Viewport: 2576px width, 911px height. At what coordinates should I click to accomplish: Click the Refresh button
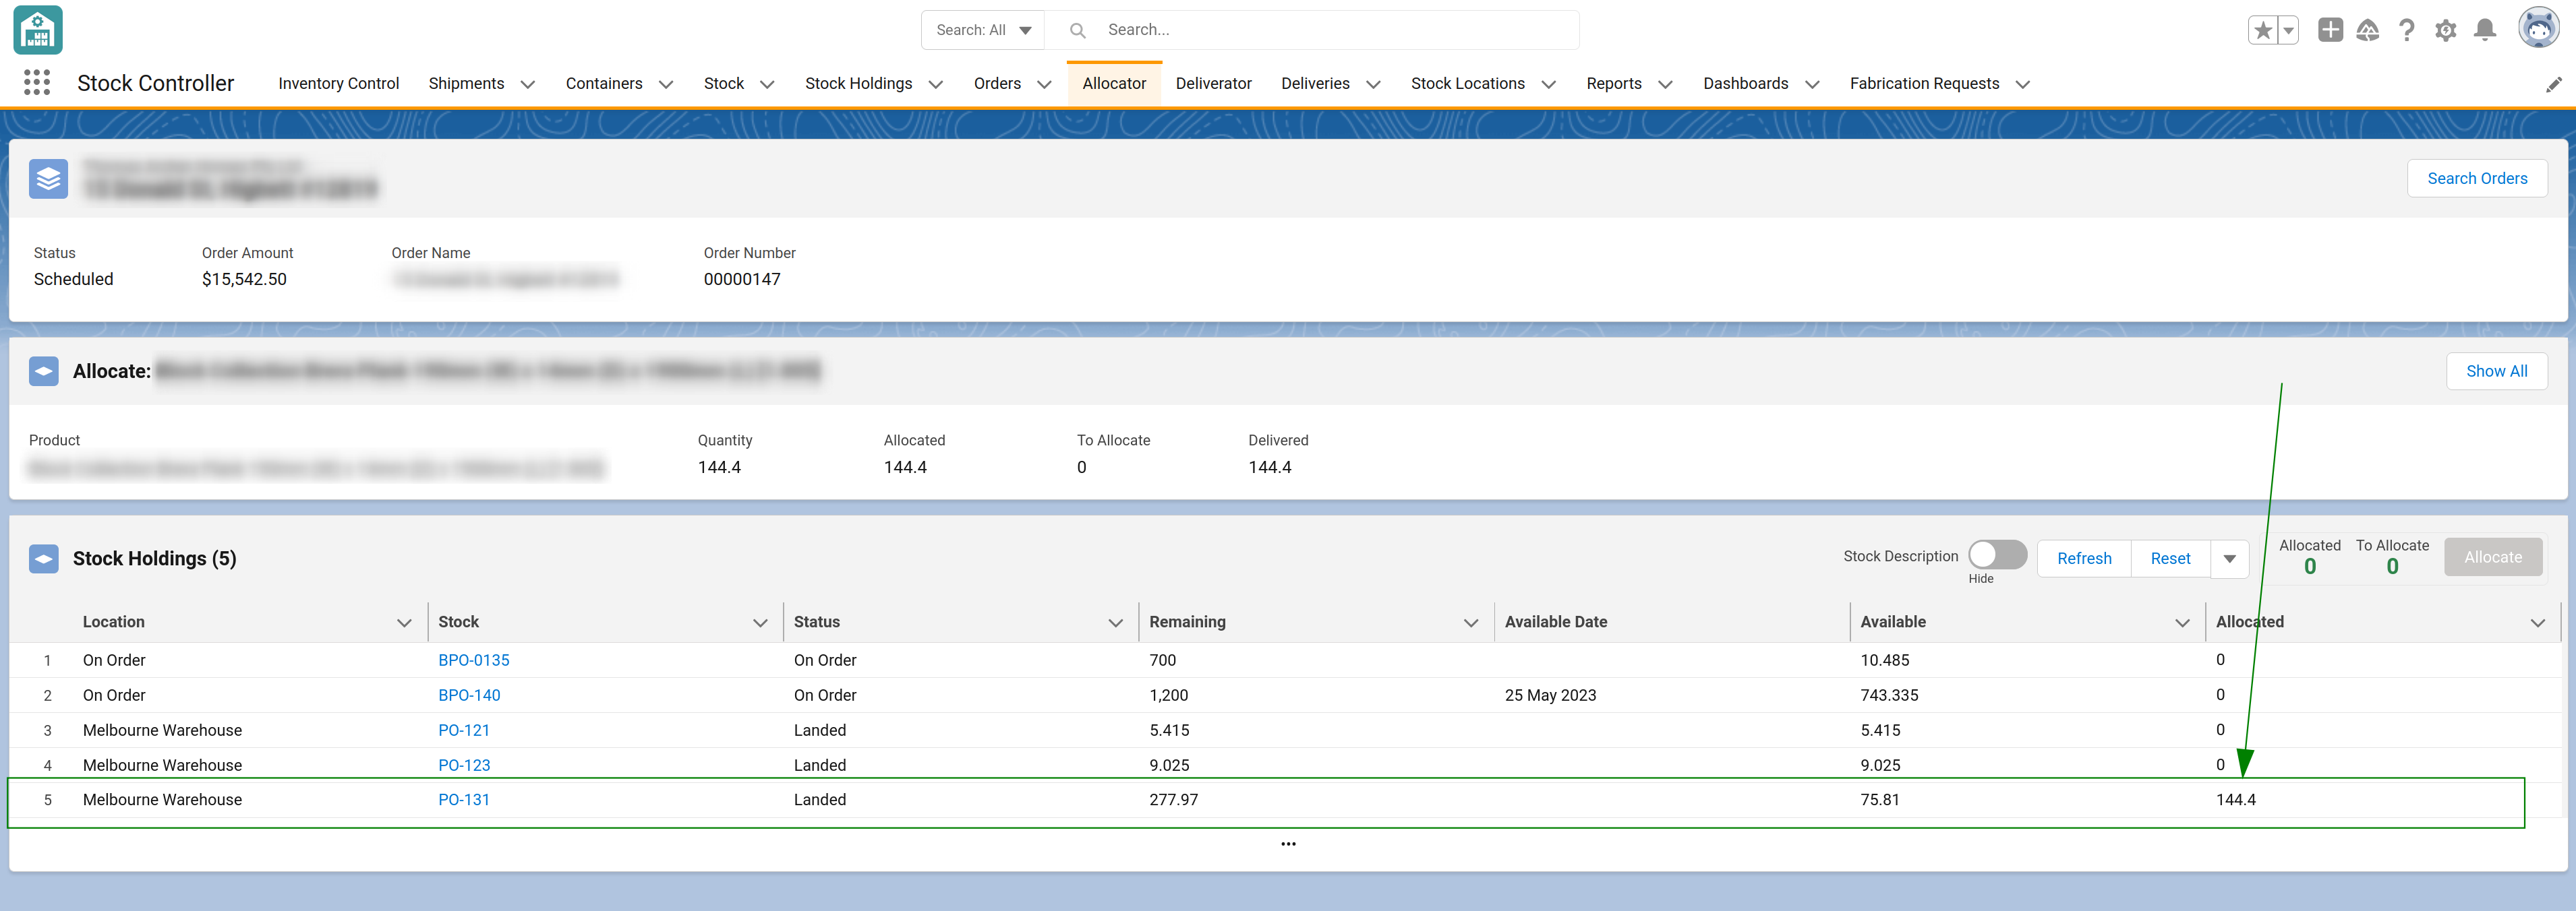coord(2084,559)
